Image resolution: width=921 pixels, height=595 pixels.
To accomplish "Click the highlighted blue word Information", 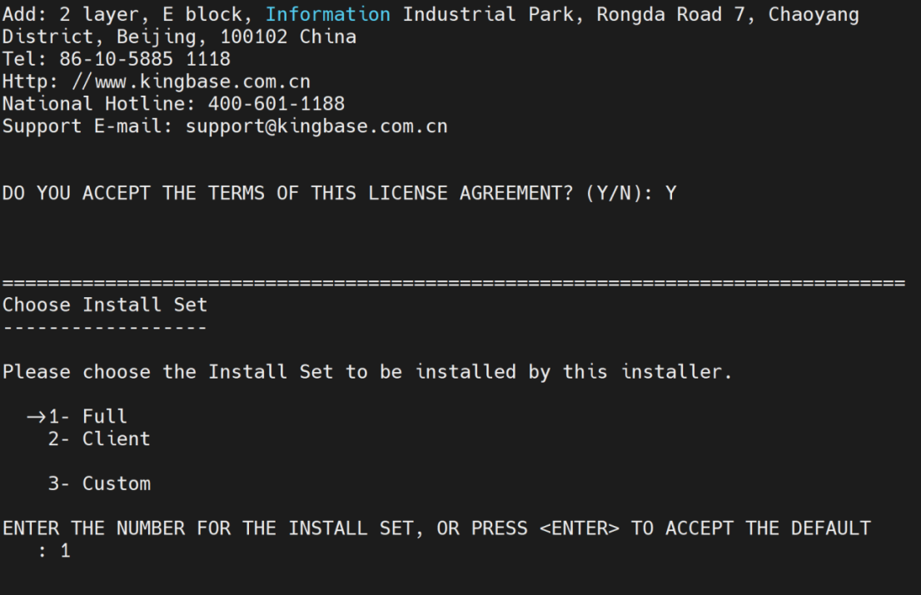I will 327,15.
